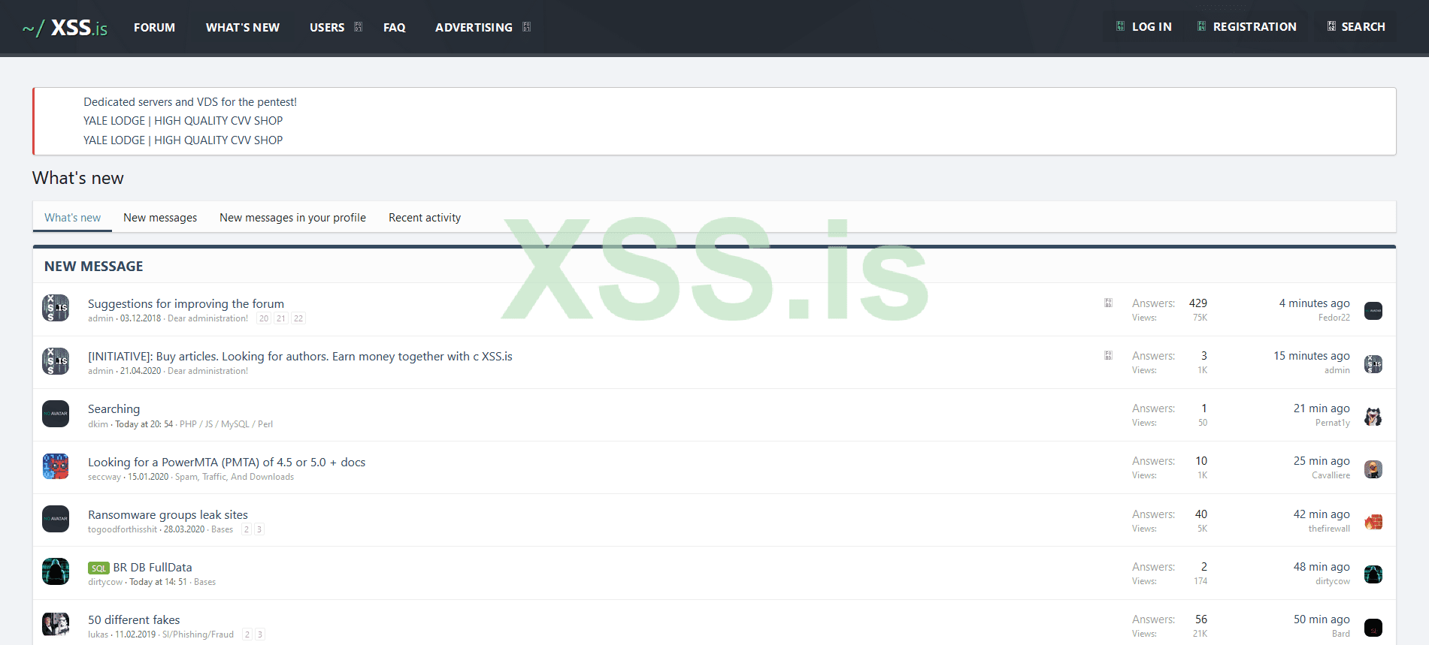This screenshot has height=645, width=1429.
Task: Open the "Looking for a PowerMTA (PMTA)" thread
Action: click(226, 462)
